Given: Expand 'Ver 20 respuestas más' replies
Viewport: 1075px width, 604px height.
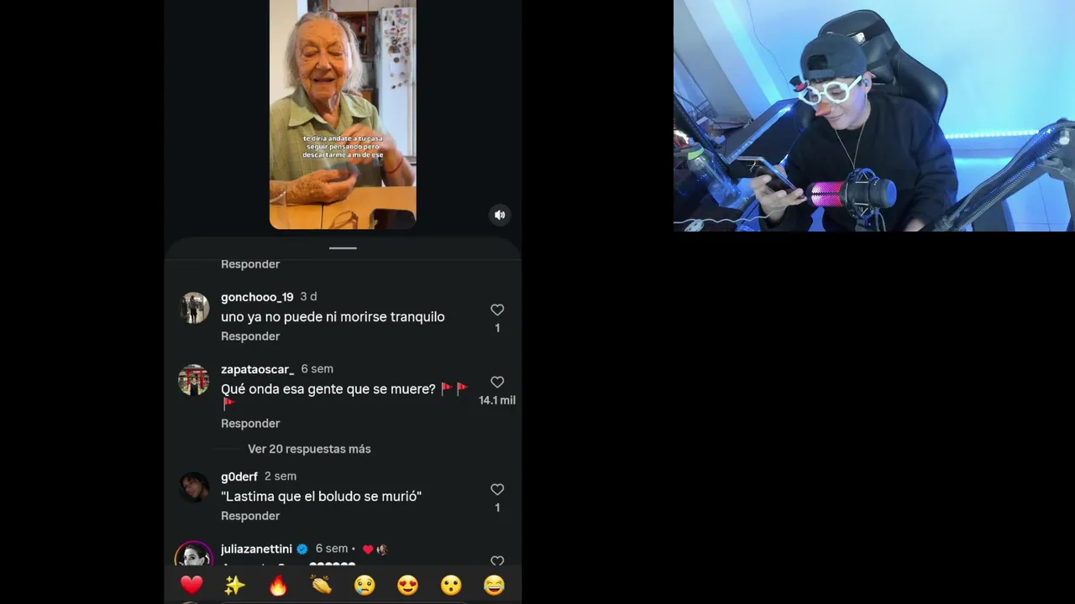Looking at the screenshot, I should [x=309, y=449].
